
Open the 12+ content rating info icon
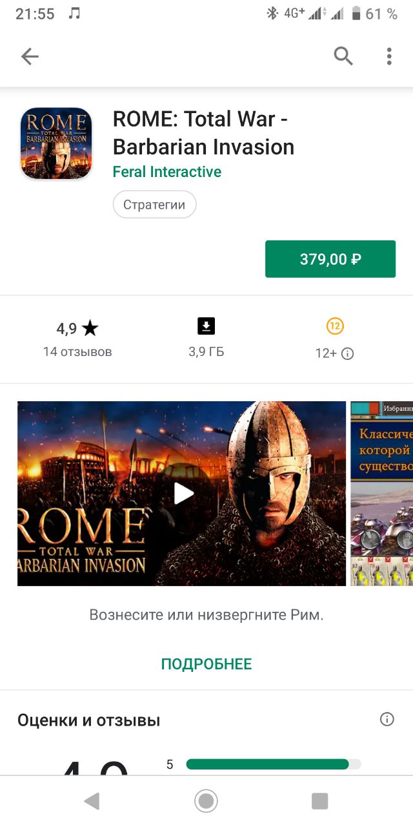pyautogui.click(x=347, y=353)
